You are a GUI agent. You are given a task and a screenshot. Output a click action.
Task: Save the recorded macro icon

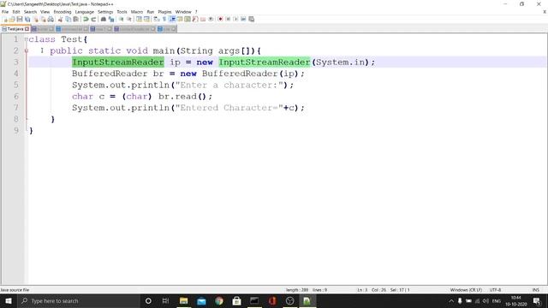point(251,19)
